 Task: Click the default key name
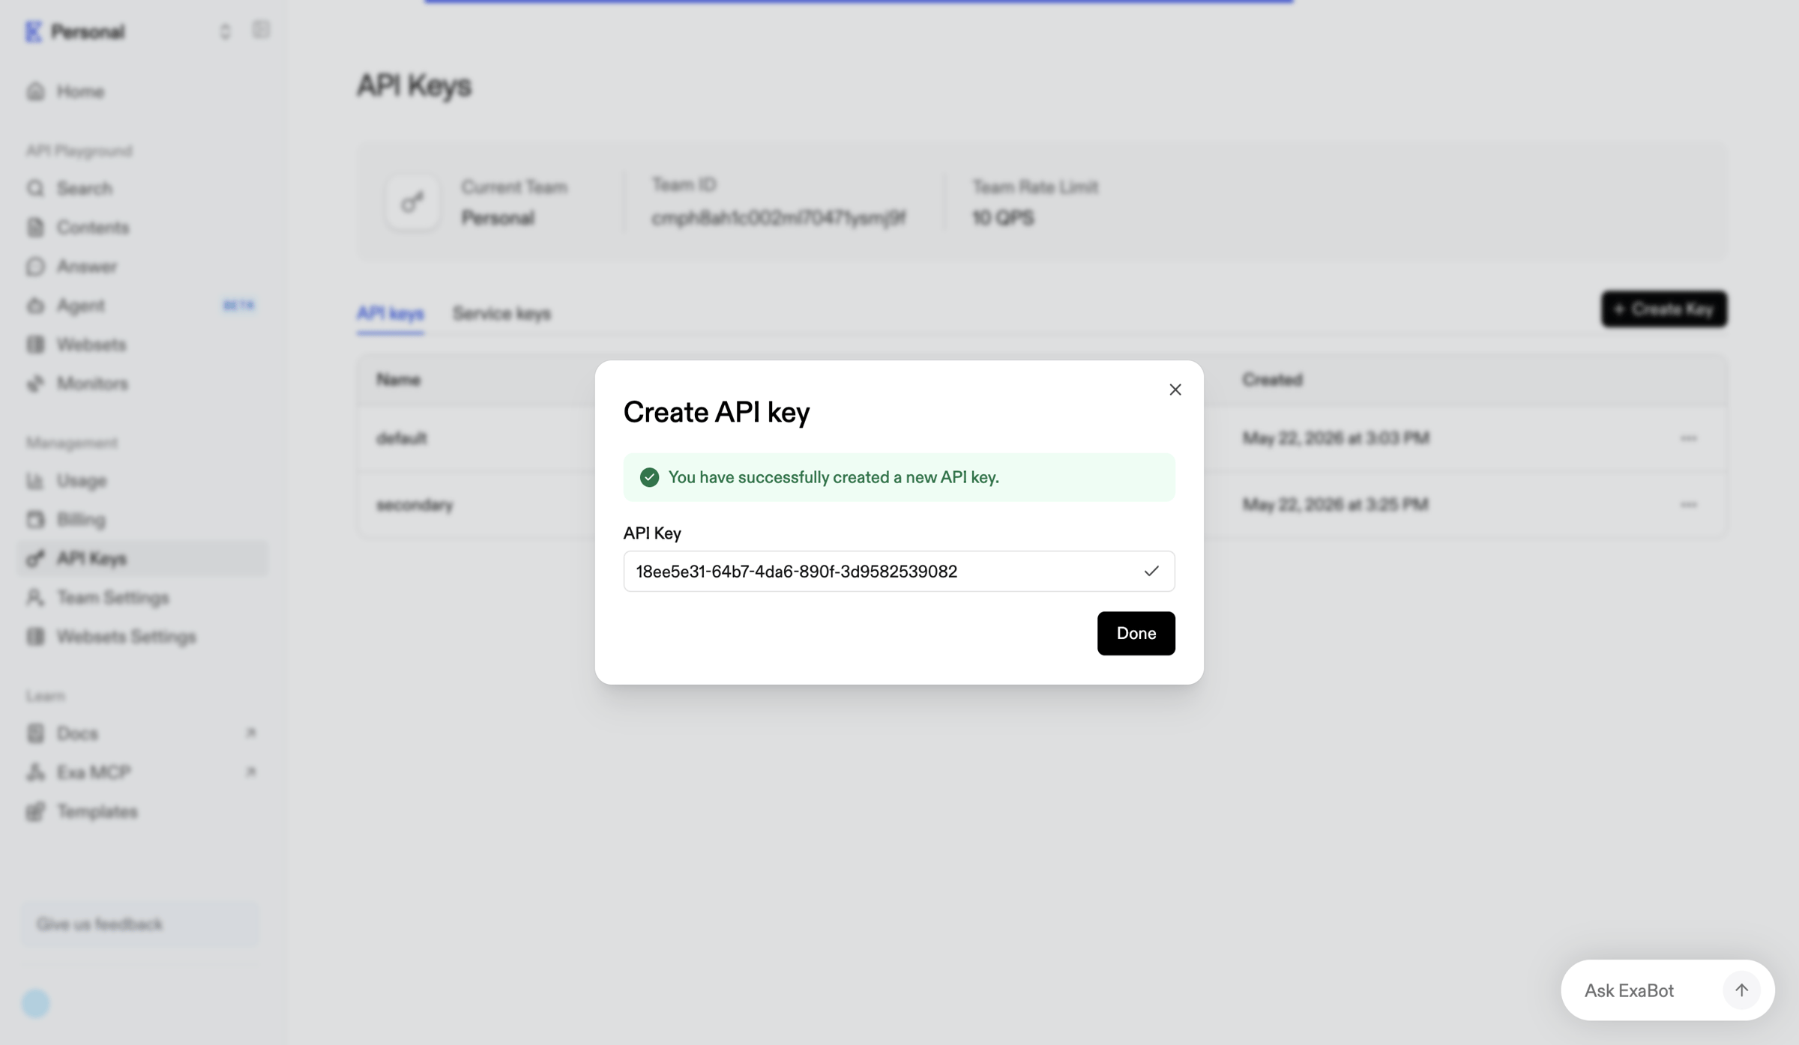(x=401, y=438)
